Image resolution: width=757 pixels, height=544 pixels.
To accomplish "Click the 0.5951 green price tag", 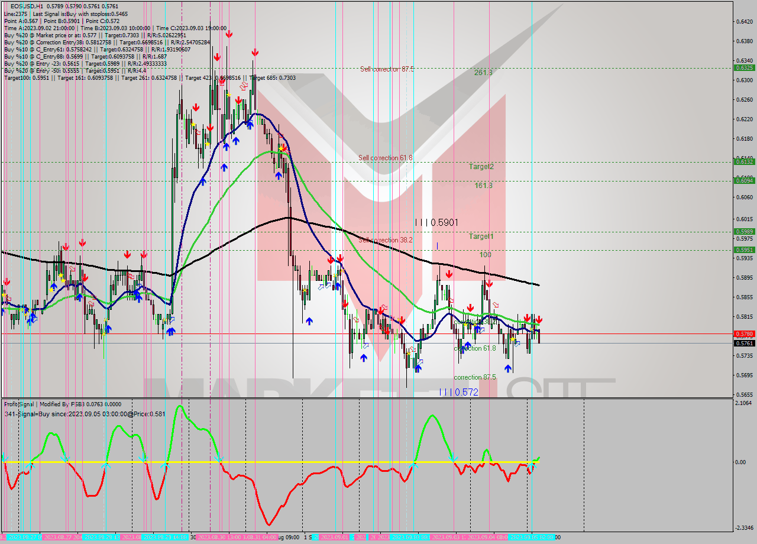I will [x=744, y=250].
